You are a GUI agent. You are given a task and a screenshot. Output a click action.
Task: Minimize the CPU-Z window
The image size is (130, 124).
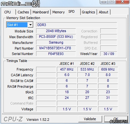click(104, 2)
